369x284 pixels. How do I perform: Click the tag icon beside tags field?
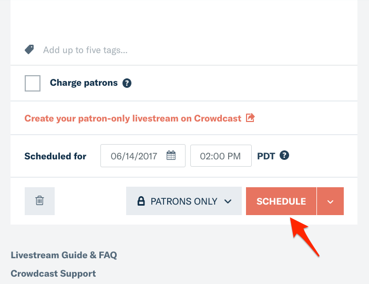(30, 49)
